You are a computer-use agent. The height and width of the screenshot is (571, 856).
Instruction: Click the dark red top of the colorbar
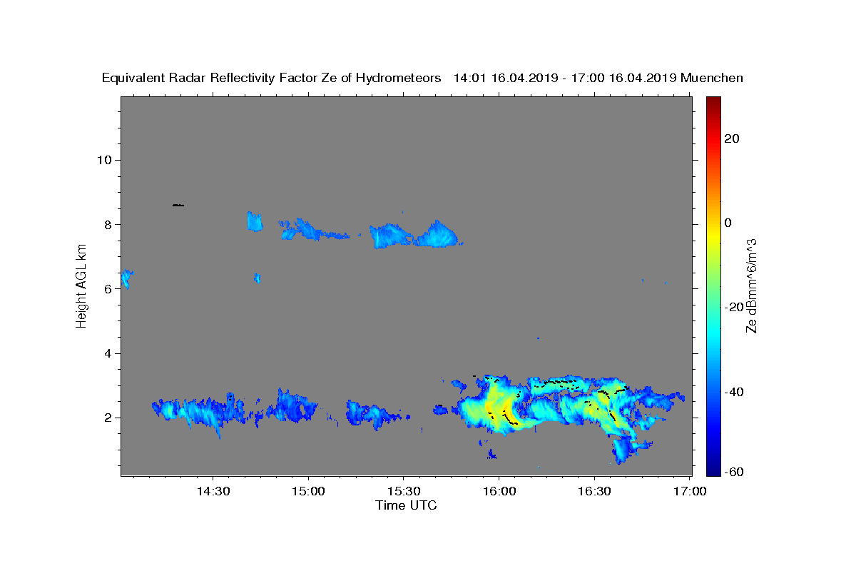click(x=713, y=103)
